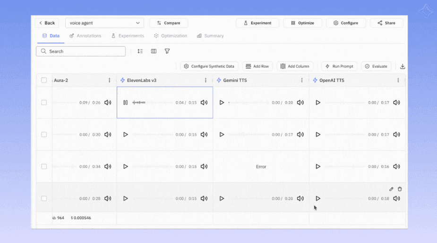
Task: Open the columns visibility icon
Action: (154, 51)
